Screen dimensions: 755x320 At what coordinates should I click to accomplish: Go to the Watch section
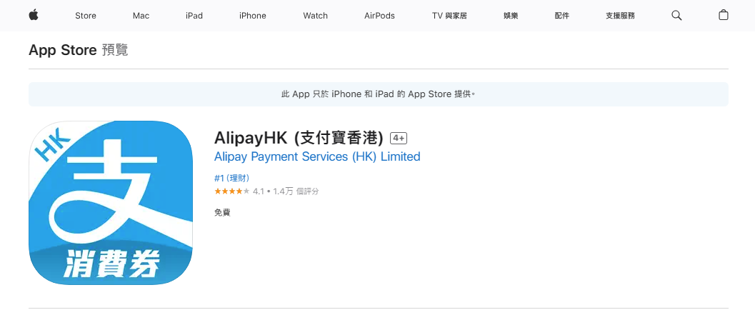click(315, 16)
